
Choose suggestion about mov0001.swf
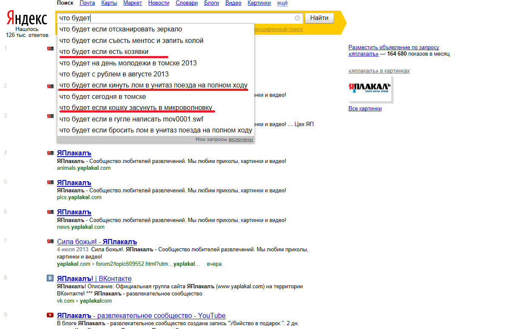point(156,119)
